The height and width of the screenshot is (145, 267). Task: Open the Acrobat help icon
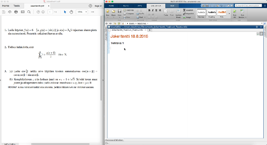[x=90, y=6]
